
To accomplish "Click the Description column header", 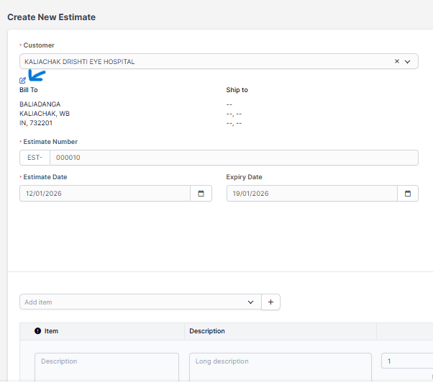I will [207, 331].
